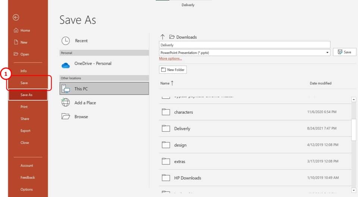Select This PC location
The image size is (358, 197).
(x=104, y=88)
